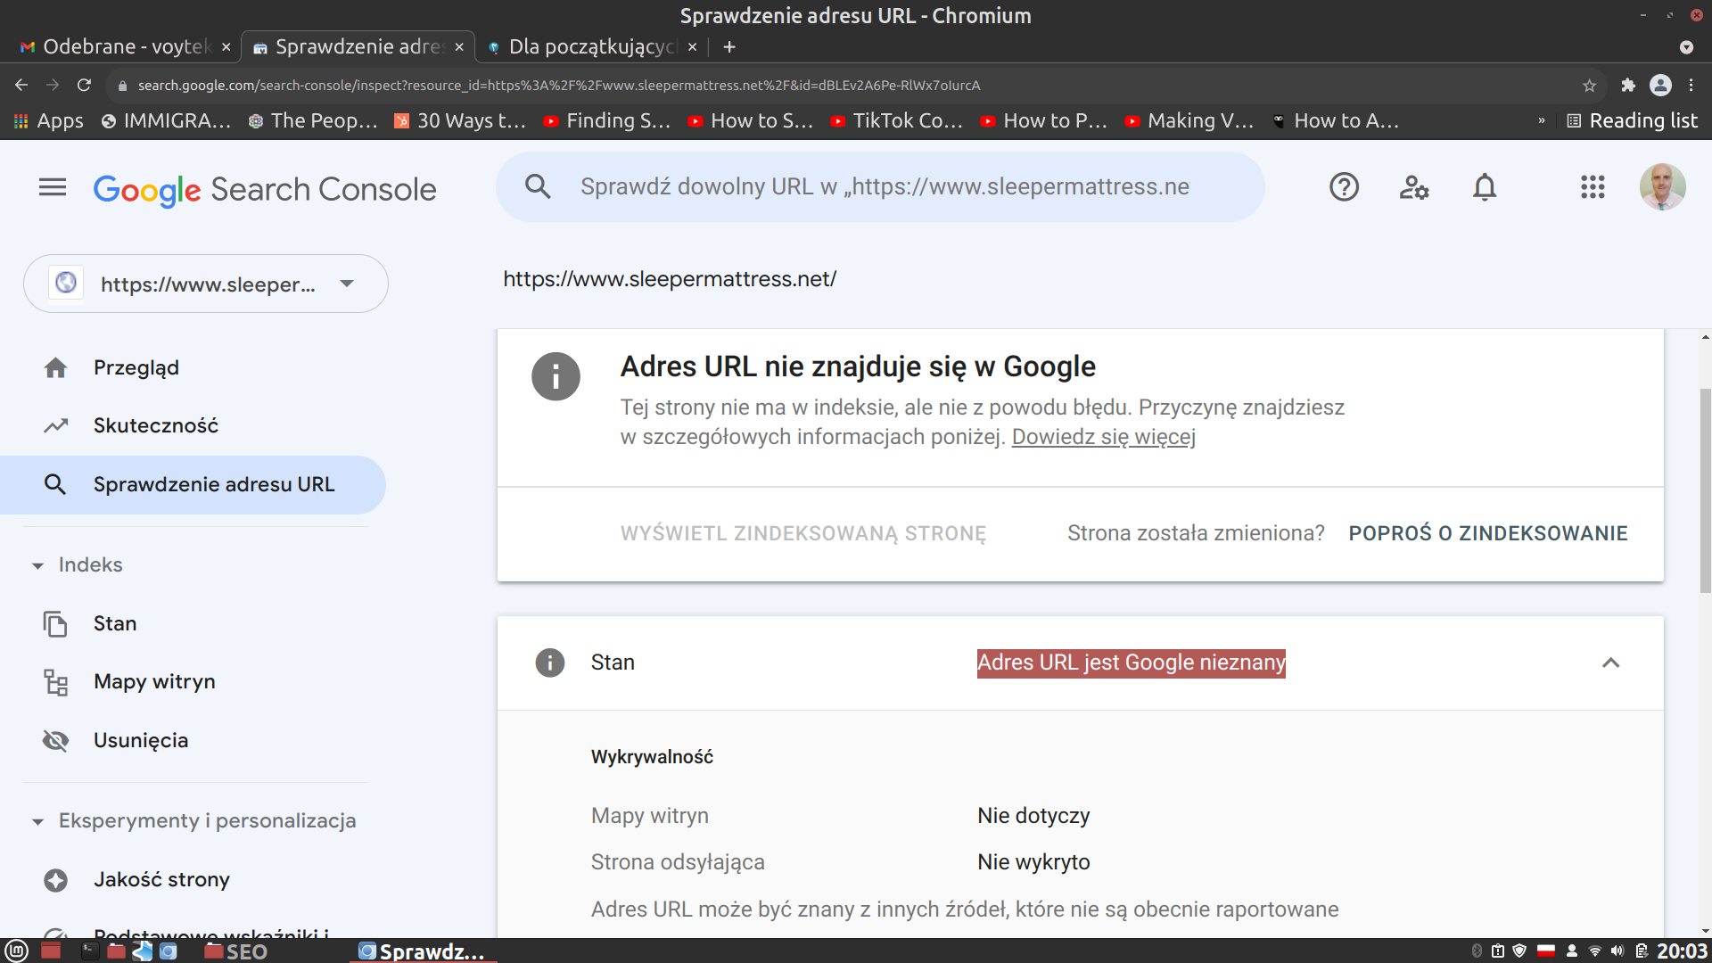Click the home icon next to Przegląd
The width and height of the screenshot is (1712, 963).
(x=55, y=367)
